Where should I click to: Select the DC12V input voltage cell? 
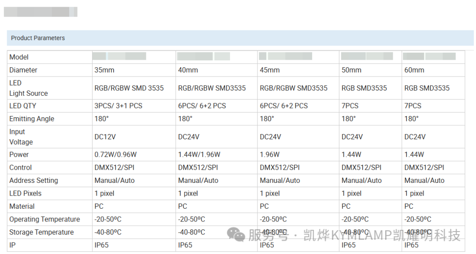pos(134,137)
